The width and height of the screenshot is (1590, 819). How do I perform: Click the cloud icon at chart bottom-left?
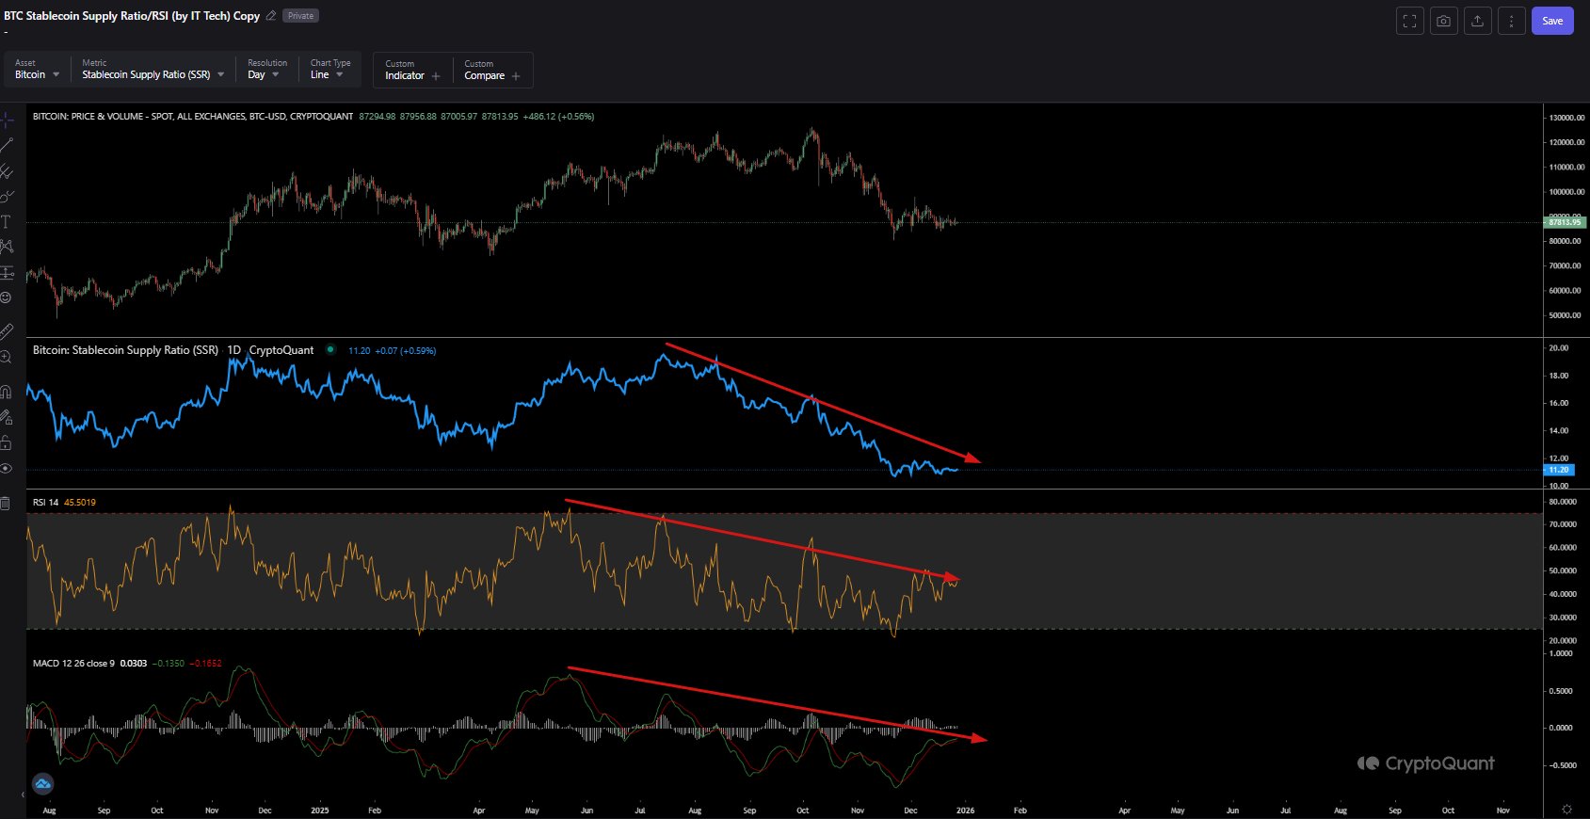point(42,783)
